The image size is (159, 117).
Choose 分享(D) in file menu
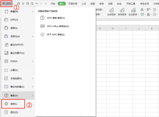click(x=18, y=70)
